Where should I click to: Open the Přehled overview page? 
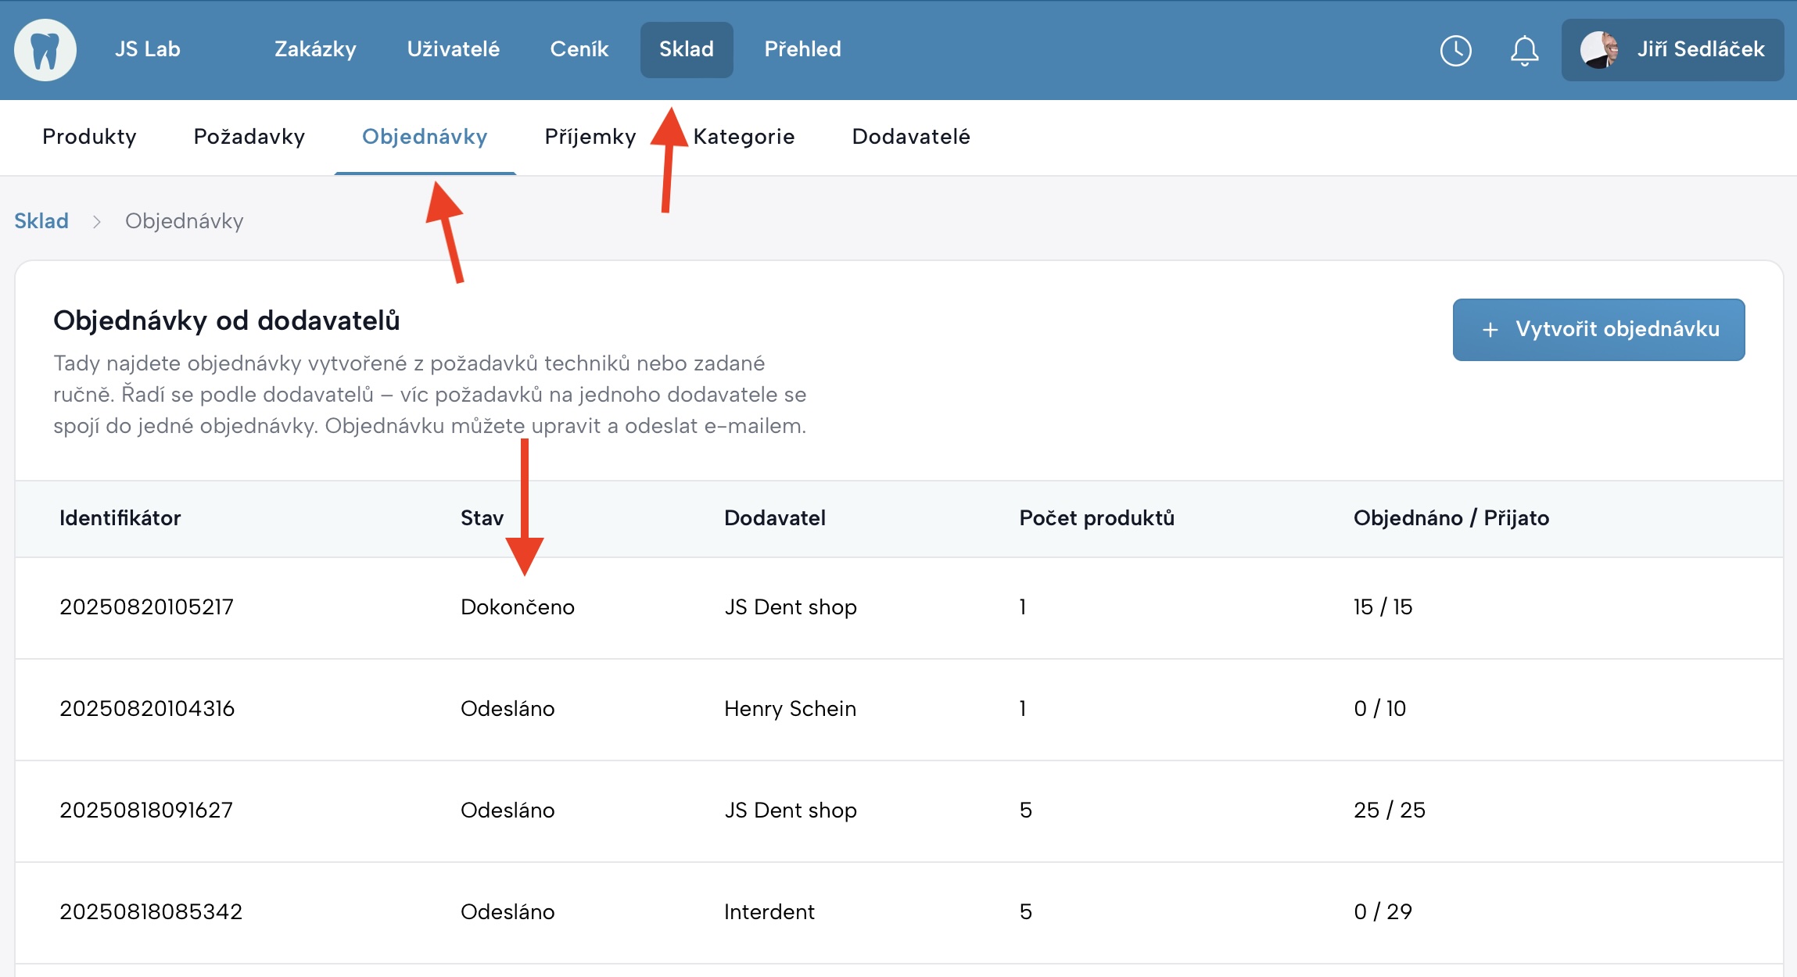802,49
